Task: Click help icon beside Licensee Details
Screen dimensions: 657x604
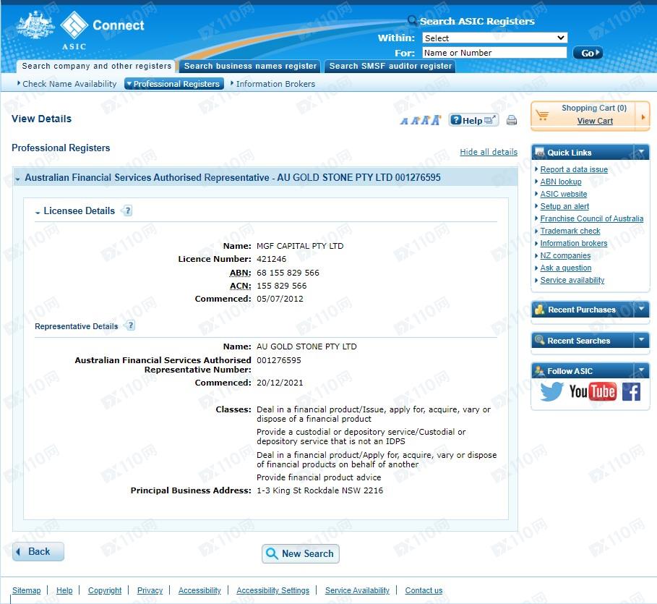Action: [x=127, y=211]
